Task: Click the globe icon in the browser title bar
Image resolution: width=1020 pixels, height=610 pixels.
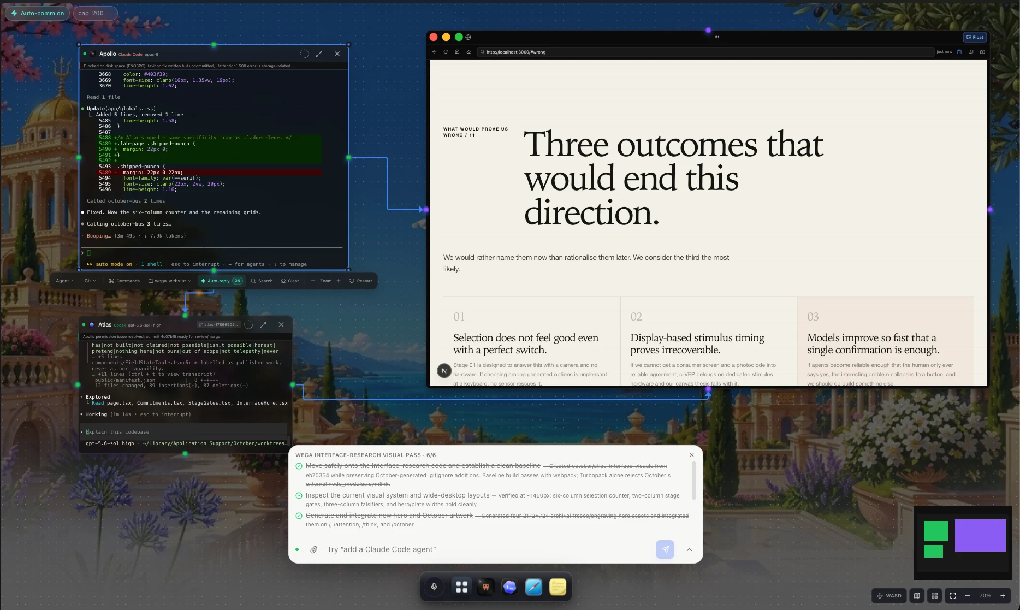Action: click(x=468, y=37)
